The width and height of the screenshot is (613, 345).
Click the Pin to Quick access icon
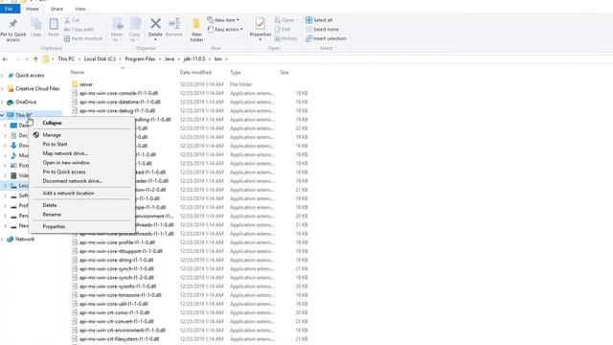(12, 24)
